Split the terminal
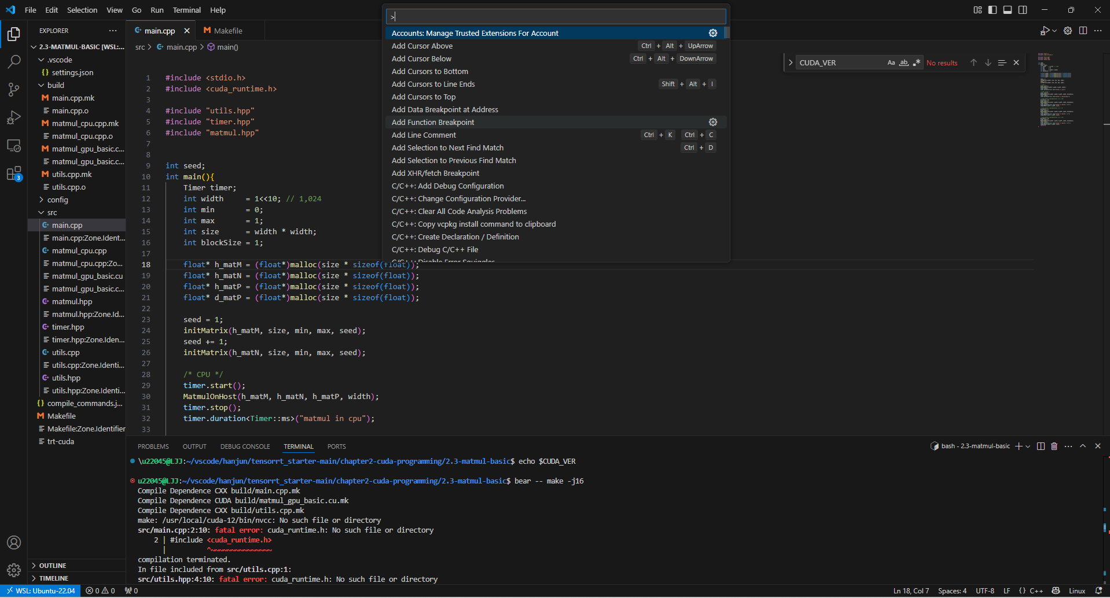 pyautogui.click(x=1041, y=446)
